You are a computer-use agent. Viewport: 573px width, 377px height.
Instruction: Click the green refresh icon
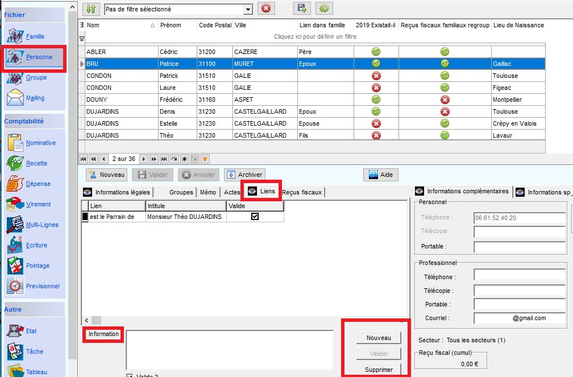pyautogui.click(x=324, y=9)
